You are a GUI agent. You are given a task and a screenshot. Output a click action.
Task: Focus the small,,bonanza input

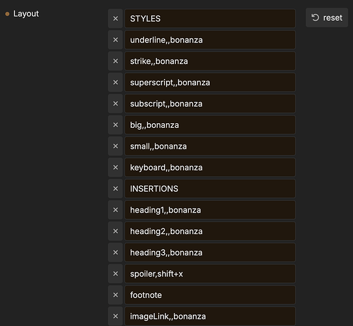click(210, 146)
